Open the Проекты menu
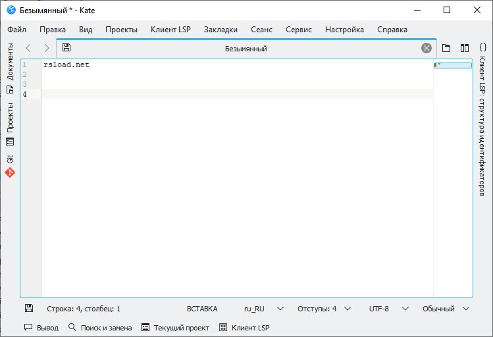This screenshot has height=337, width=493. [x=121, y=30]
